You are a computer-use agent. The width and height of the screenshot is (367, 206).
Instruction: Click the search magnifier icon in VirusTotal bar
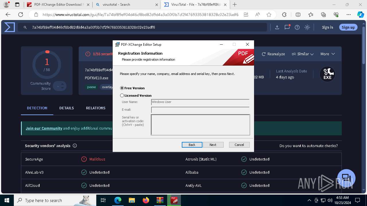(25, 27)
